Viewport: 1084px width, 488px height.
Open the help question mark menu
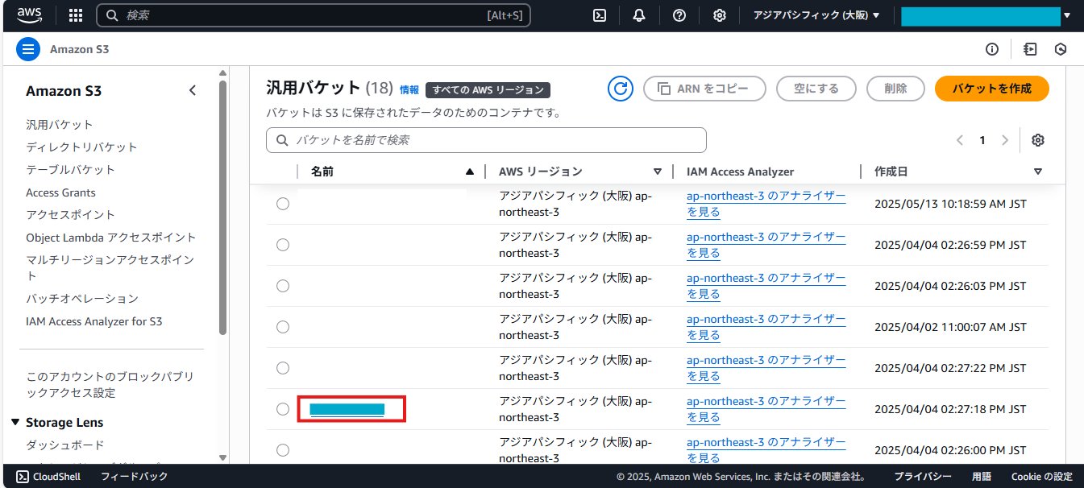pyautogui.click(x=679, y=15)
